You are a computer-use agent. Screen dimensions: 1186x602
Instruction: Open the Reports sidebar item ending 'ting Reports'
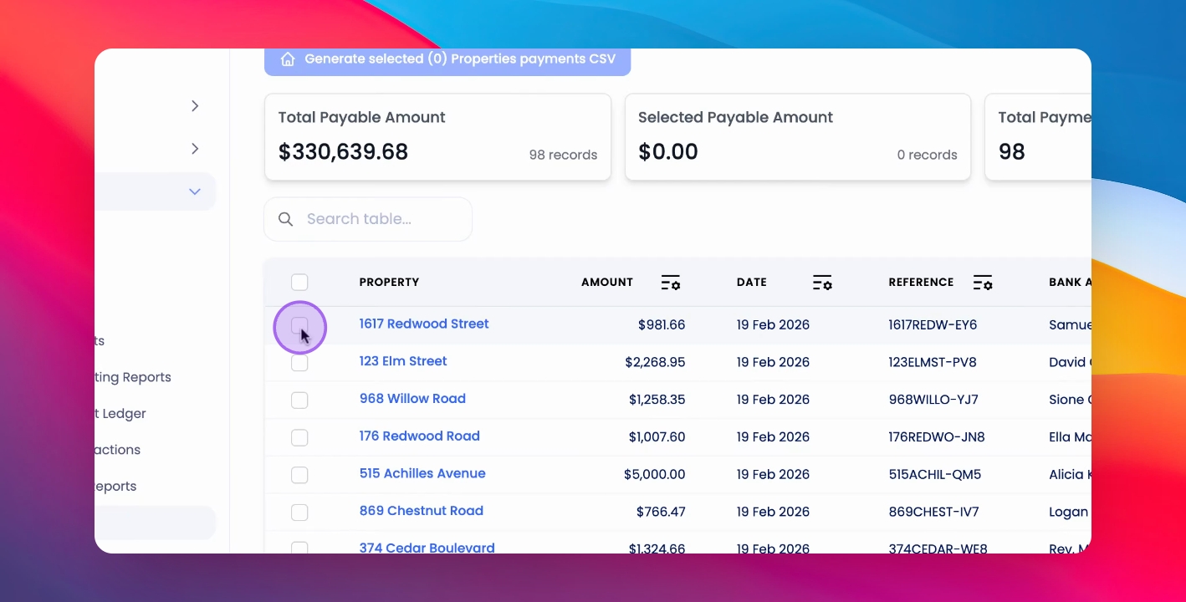(x=133, y=377)
